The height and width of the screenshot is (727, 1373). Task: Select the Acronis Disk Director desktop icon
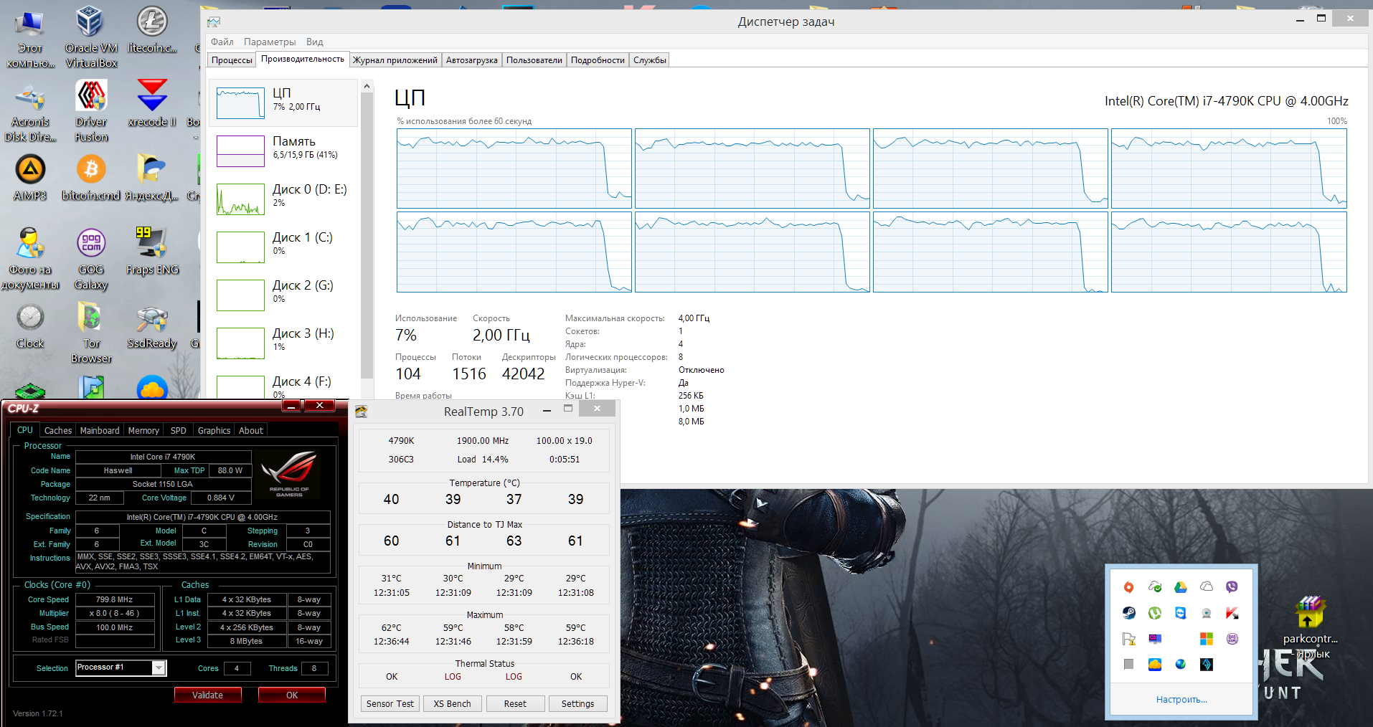(x=30, y=113)
